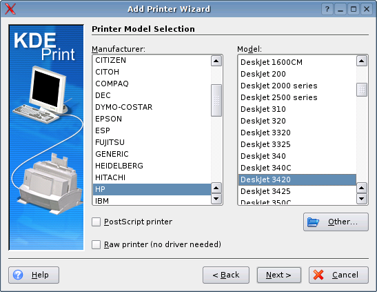The image size is (377, 292).
Task: Select ESP manufacturer
Action: click(152, 130)
